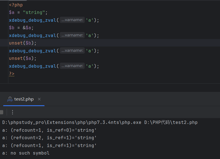Click the $b = &$a reference line

[21, 28]
